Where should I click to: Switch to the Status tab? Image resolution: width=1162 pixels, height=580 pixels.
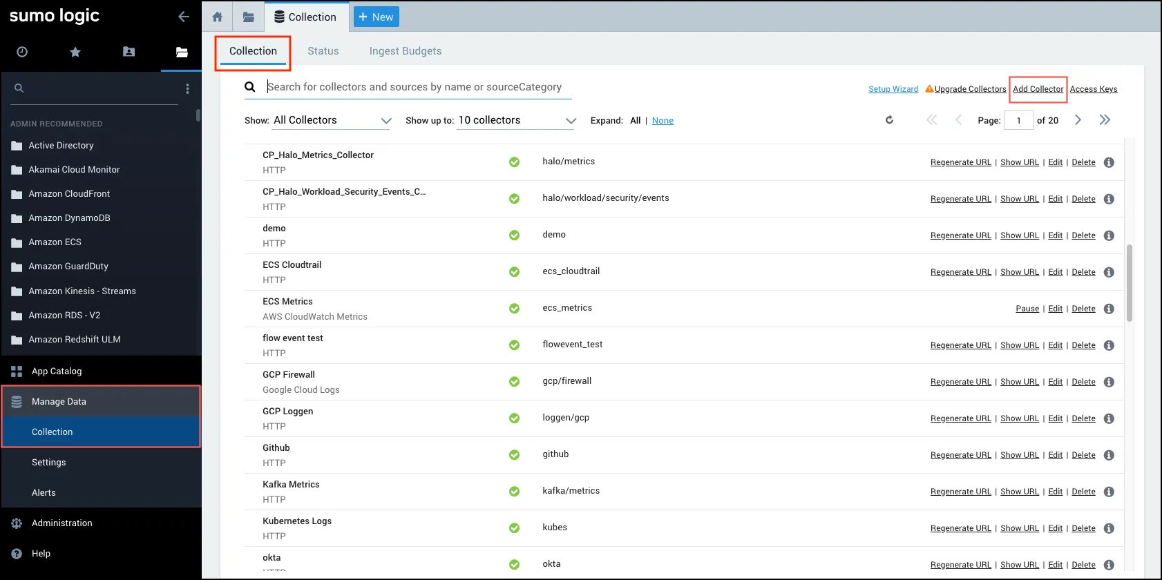(323, 51)
